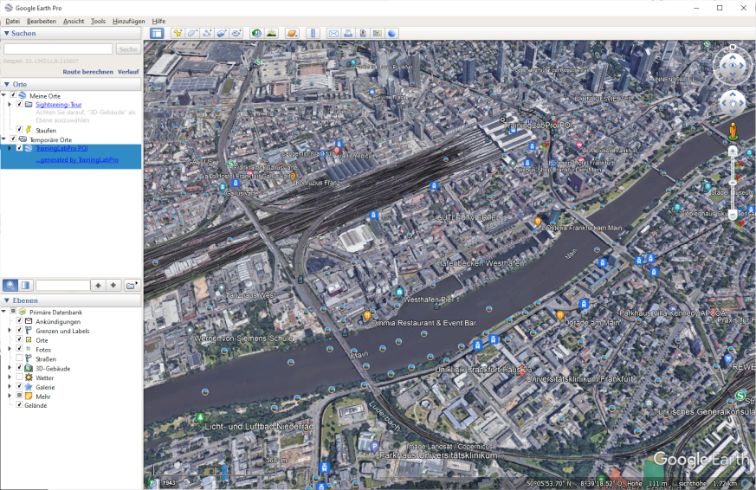This screenshot has width=756, height=490.
Task: Open the Hilfe menu
Action: [x=158, y=21]
